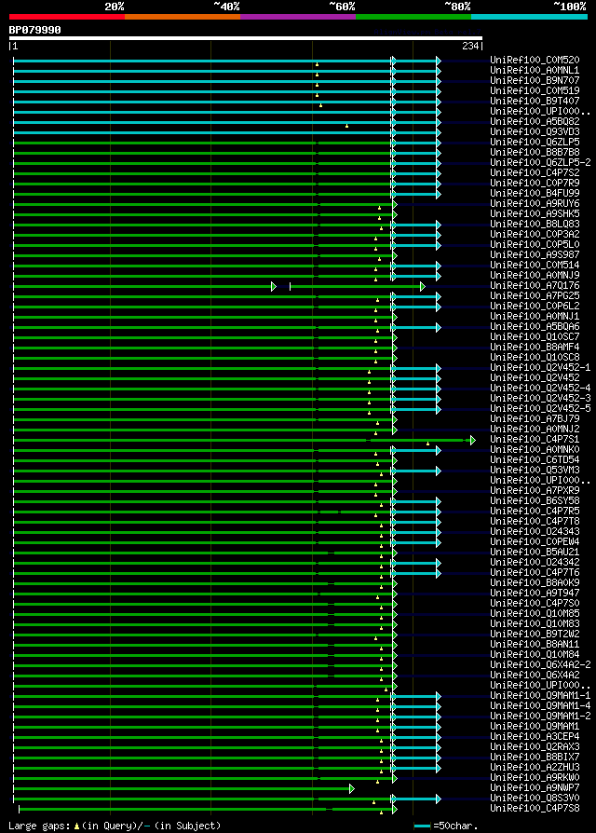This screenshot has height=833, width=596.
Task: Open hit UniRef100_Q53VM3
Action: pyautogui.click(x=535, y=471)
